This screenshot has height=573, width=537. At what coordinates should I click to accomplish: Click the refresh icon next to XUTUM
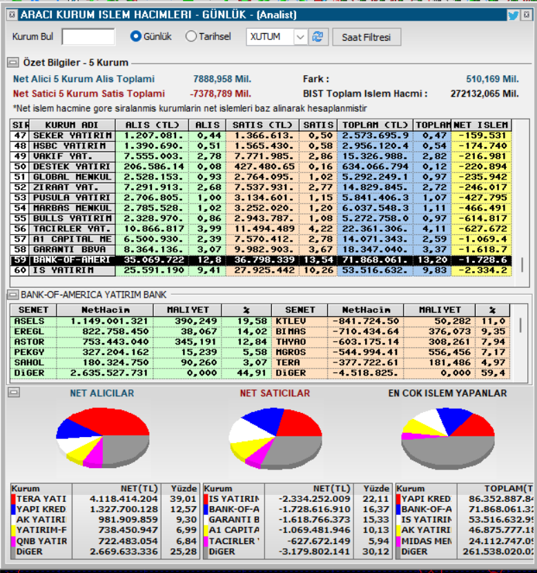coord(318,37)
